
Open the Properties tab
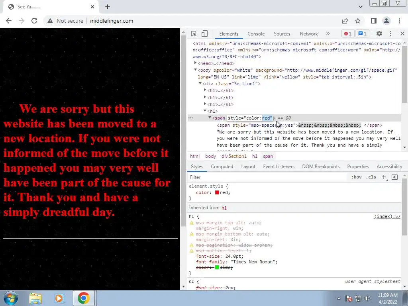click(358, 167)
